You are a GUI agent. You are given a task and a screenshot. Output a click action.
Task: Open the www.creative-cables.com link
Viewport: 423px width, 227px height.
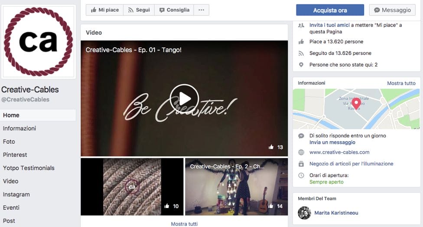tap(339, 152)
